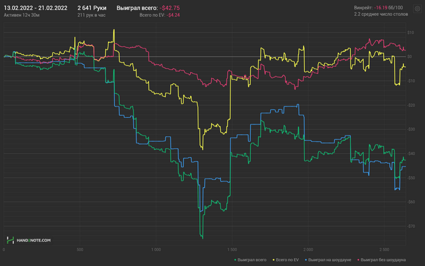
Task: Click the -$20 y-axis label
Action: click(x=410, y=105)
